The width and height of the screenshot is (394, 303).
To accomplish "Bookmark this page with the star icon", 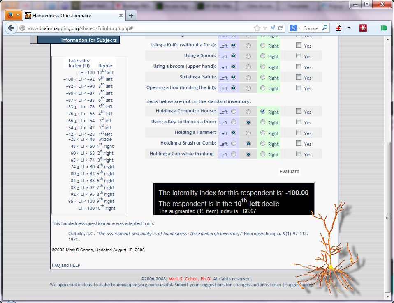I will point(257,28).
